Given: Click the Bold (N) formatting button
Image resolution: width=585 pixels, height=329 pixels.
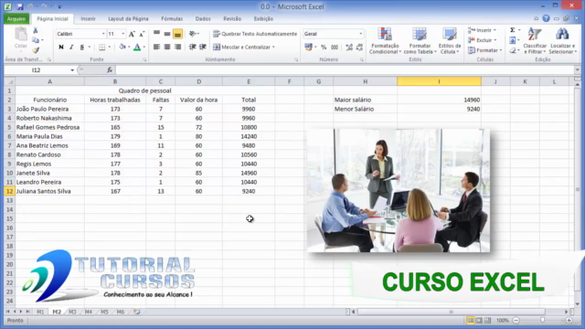Looking at the screenshot, I should [61, 47].
